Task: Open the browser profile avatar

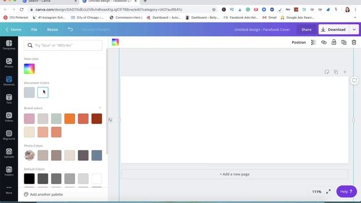Action: click(347, 10)
